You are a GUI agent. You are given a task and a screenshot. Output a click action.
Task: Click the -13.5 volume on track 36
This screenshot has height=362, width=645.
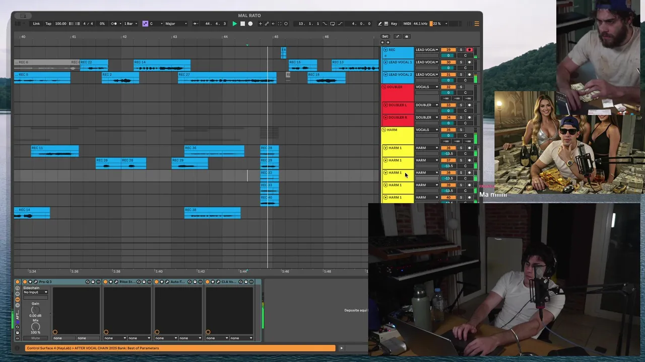click(448, 154)
